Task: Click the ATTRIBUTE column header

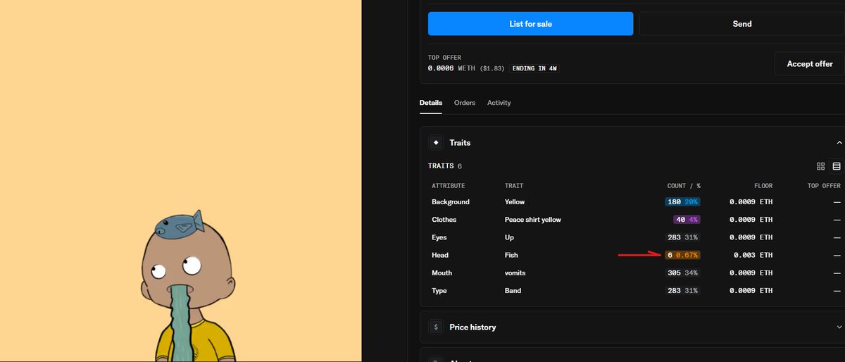Action: [449, 186]
